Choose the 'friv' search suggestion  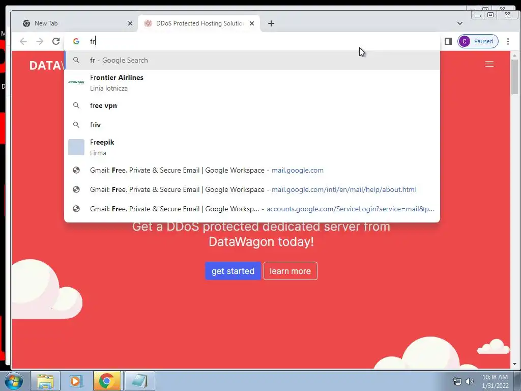click(252, 125)
